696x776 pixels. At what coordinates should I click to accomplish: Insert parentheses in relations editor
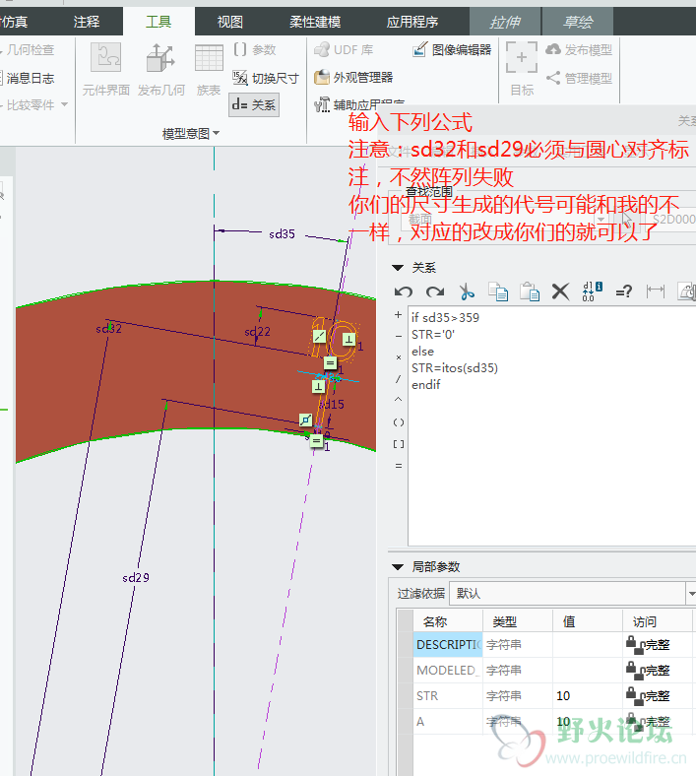[399, 422]
